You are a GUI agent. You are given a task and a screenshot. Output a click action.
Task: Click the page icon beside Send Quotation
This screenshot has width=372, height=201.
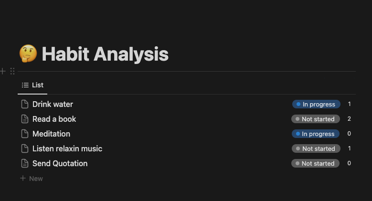(x=25, y=163)
